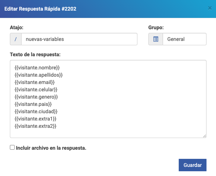Click the {{visitante.ciudad}} variable line
This screenshot has height=176, width=216.
click(36, 111)
